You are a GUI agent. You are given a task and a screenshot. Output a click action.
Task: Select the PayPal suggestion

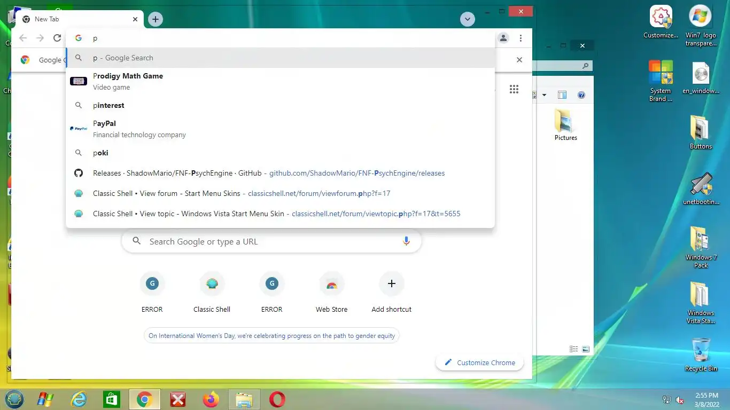281,129
